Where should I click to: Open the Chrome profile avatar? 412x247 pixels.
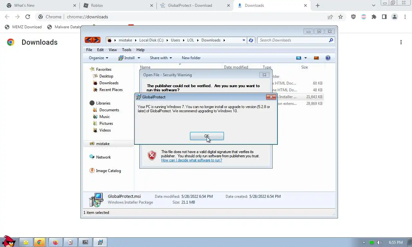[x=395, y=17]
